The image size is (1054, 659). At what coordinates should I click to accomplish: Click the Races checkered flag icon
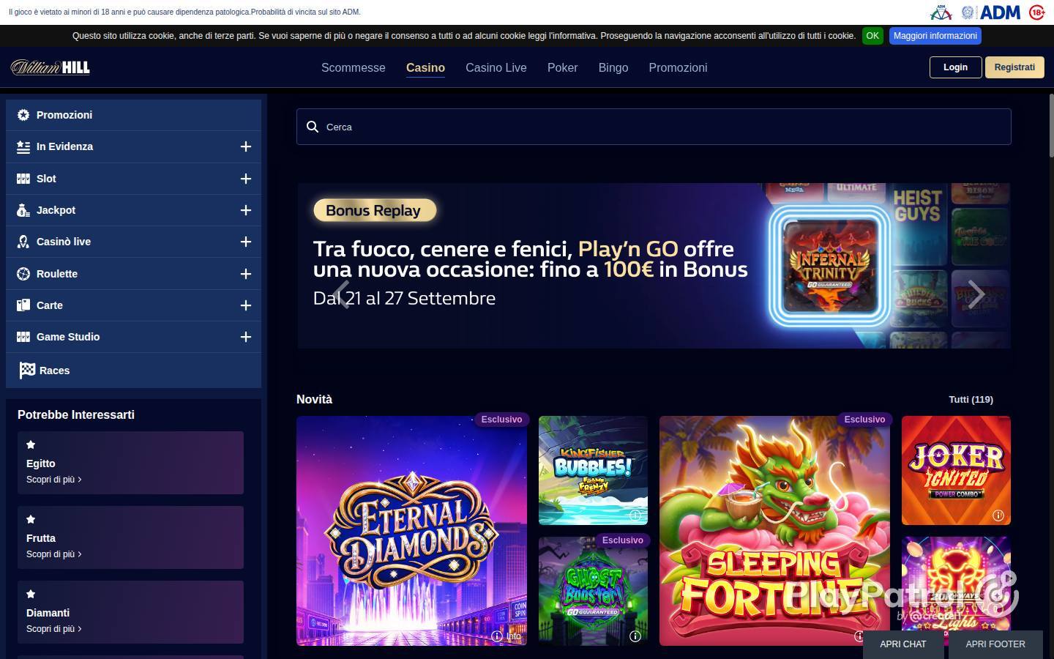[27, 371]
